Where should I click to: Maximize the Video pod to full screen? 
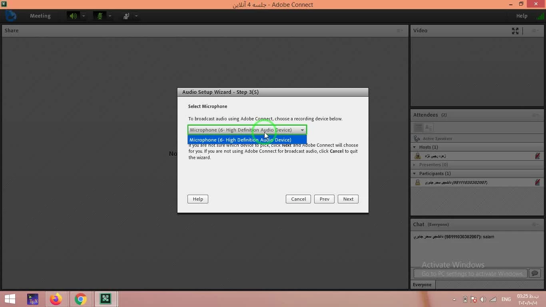pyautogui.click(x=515, y=31)
